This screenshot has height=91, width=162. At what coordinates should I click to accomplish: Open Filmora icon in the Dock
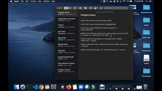93,87
